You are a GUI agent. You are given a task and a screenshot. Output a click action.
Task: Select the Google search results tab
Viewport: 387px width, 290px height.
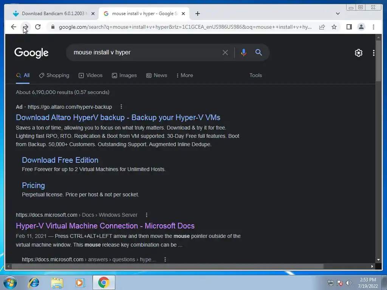(144, 14)
